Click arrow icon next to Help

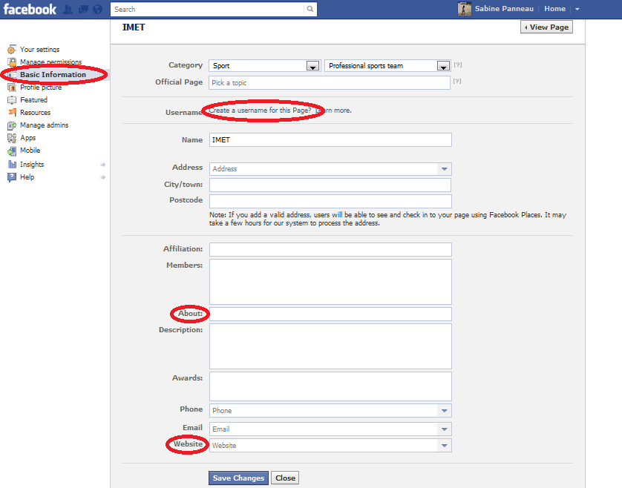tap(103, 177)
